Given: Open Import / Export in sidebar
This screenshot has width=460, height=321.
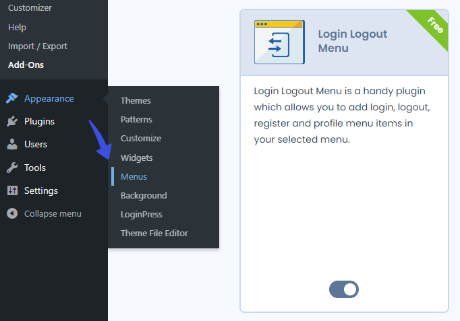Looking at the screenshot, I should [38, 46].
